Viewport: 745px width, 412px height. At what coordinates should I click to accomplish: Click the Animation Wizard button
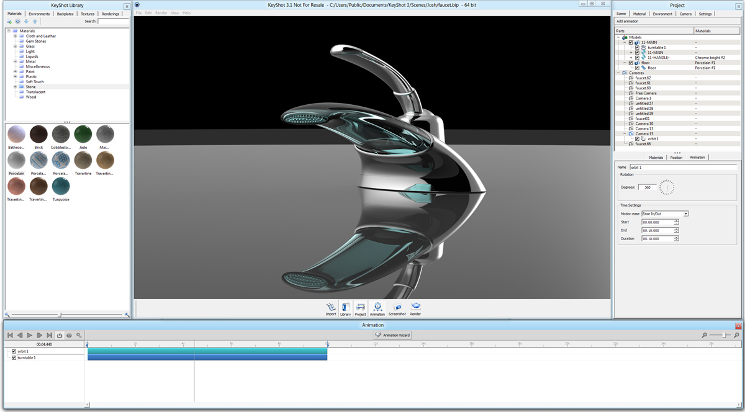393,335
